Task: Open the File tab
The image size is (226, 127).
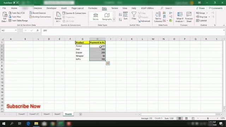Action: coord(4,8)
